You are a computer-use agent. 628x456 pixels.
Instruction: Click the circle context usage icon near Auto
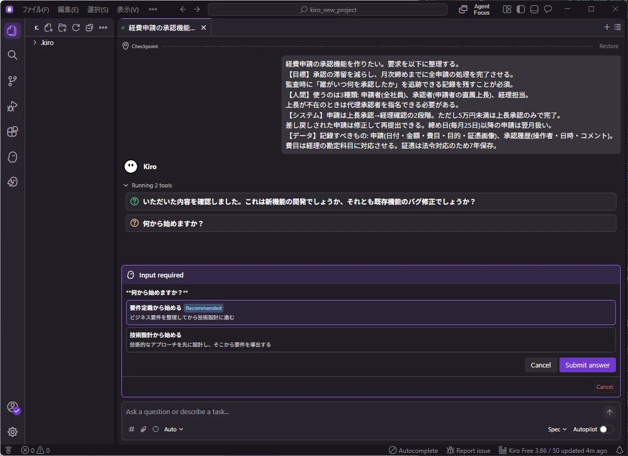point(155,429)
